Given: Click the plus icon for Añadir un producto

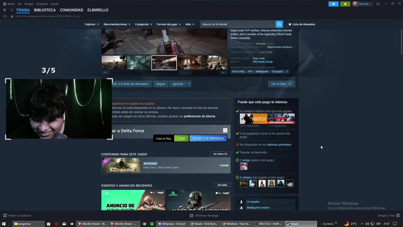Looking at the screenshot, I should [x=5, y=216].
